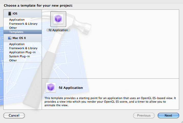Click the fd Application label under the template icon
Screen dimensions: 183x123
point(58,30)
